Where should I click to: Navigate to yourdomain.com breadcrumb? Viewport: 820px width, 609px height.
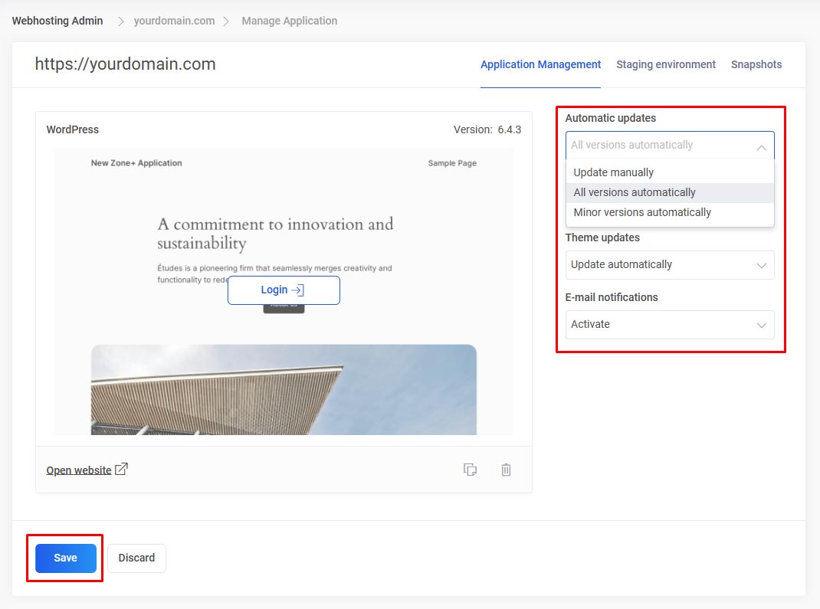click(x=174, y=21)
